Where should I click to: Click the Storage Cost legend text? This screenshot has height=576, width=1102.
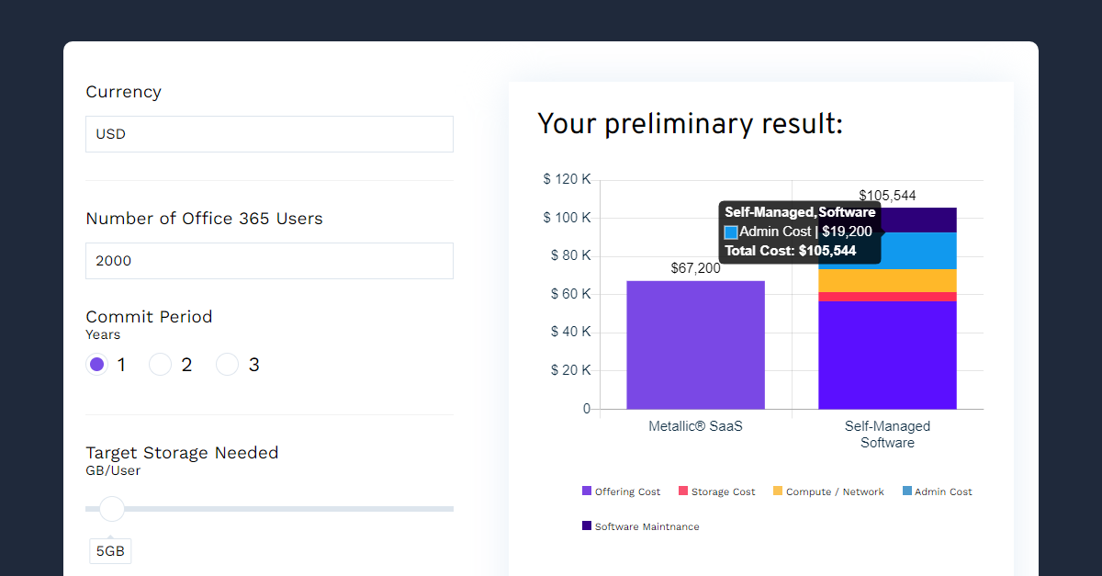(723, 491)
